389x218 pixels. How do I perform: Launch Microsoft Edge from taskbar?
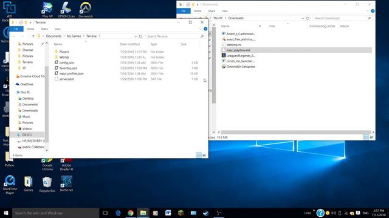118,213
